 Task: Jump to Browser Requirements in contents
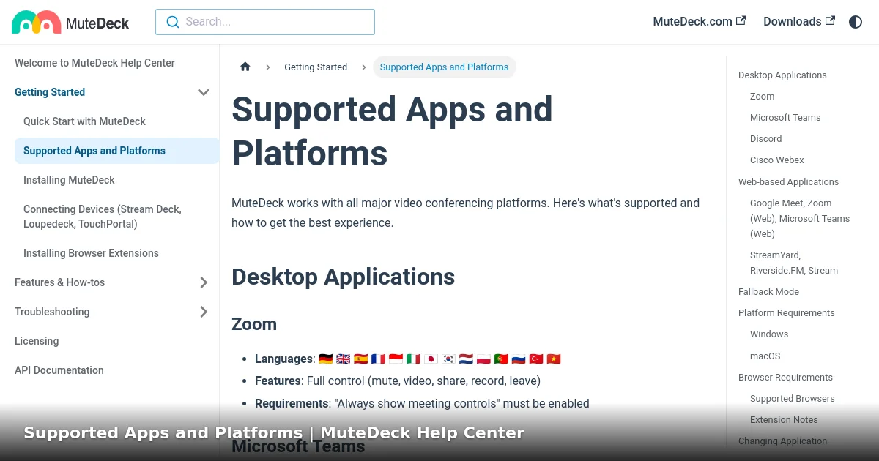(x=785, y=378)
